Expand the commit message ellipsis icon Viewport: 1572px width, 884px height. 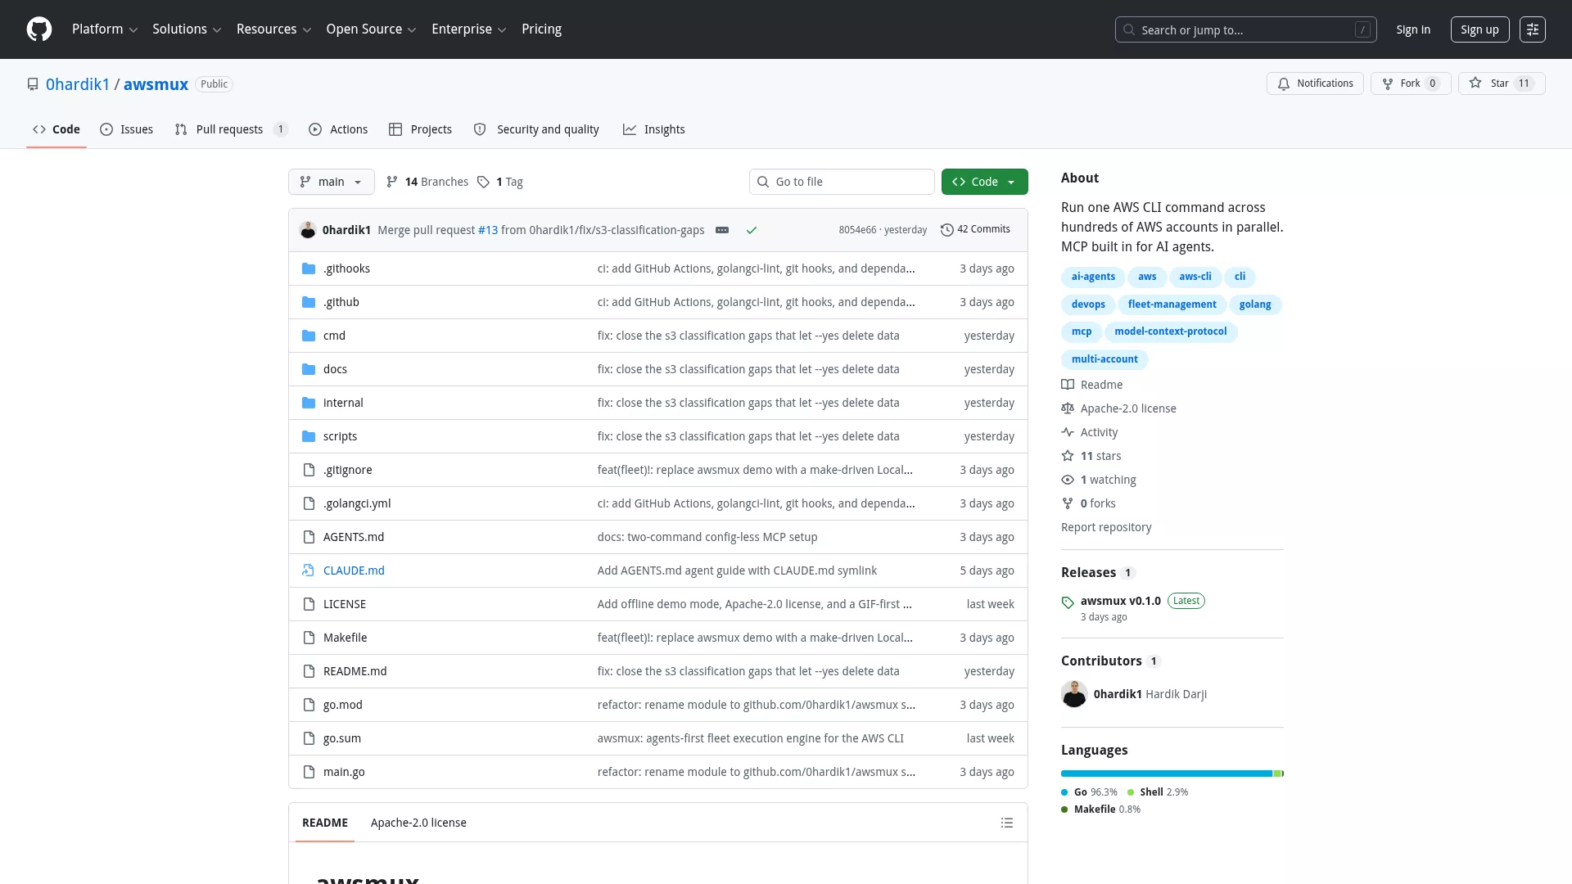(x=722, y=230)
